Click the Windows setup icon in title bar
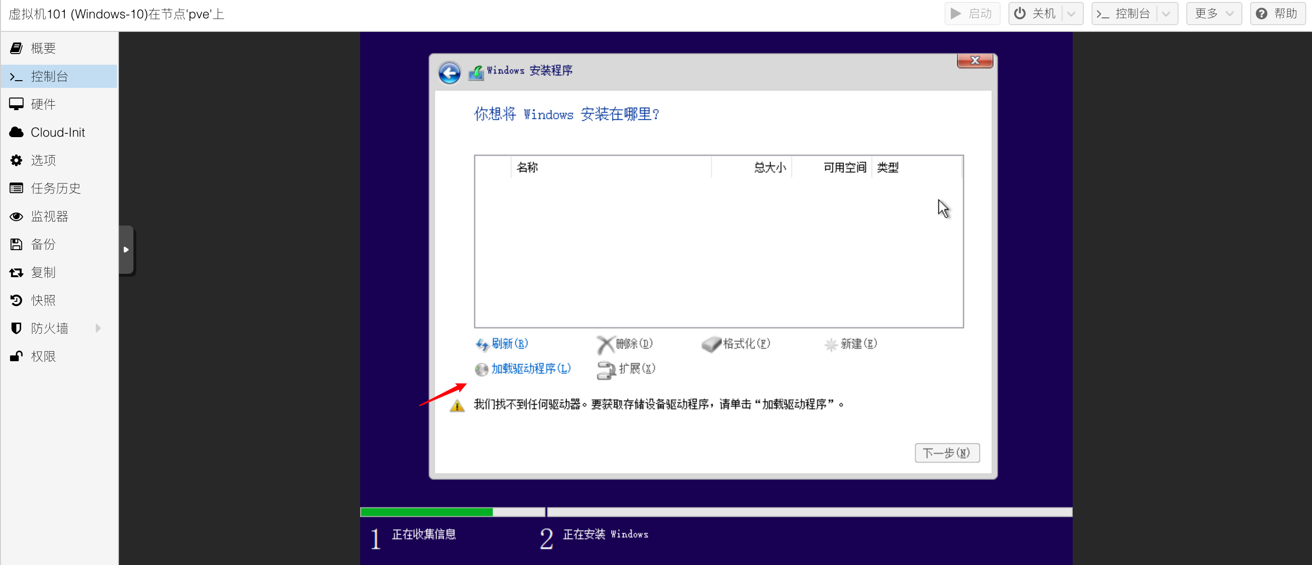Screen dimensions: 1312x565 tap(476, 72)
